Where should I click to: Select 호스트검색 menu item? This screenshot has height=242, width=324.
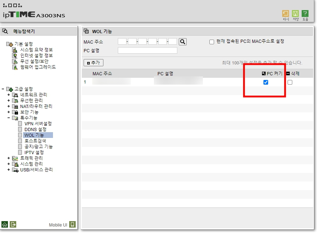(x=35, y=141)
